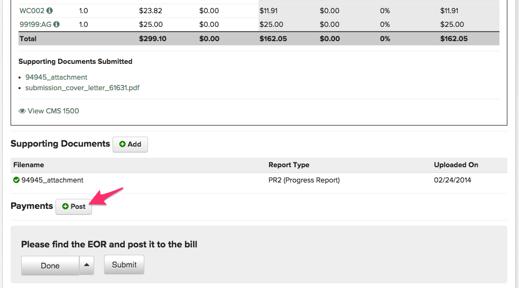Open the dropdown arrow next to Done
This screenshot has height=288, width=519.
87,265
